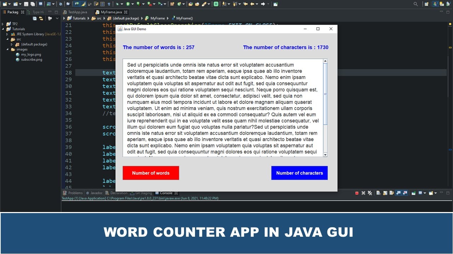Click the Open Type folder icon
Screen dimensions: 453x254
(190, 4)
